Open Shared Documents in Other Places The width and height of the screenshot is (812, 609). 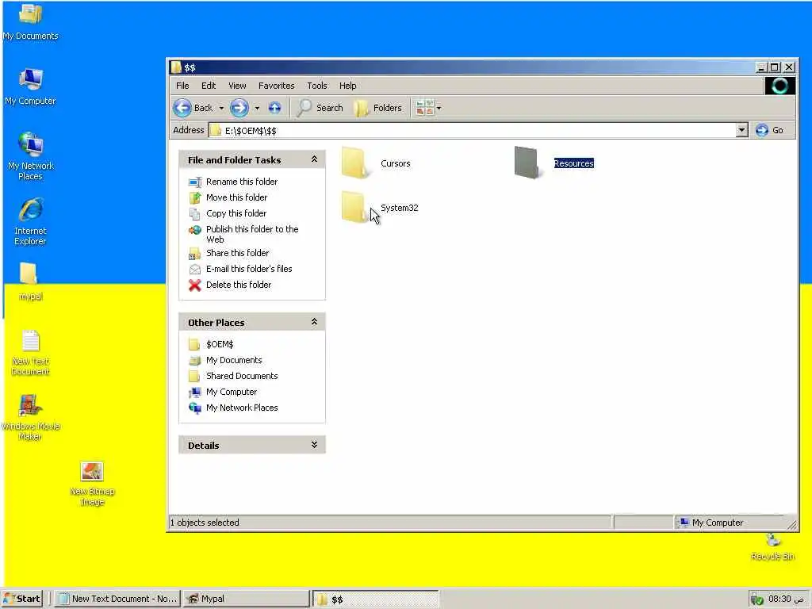click(x=242, y=376)
